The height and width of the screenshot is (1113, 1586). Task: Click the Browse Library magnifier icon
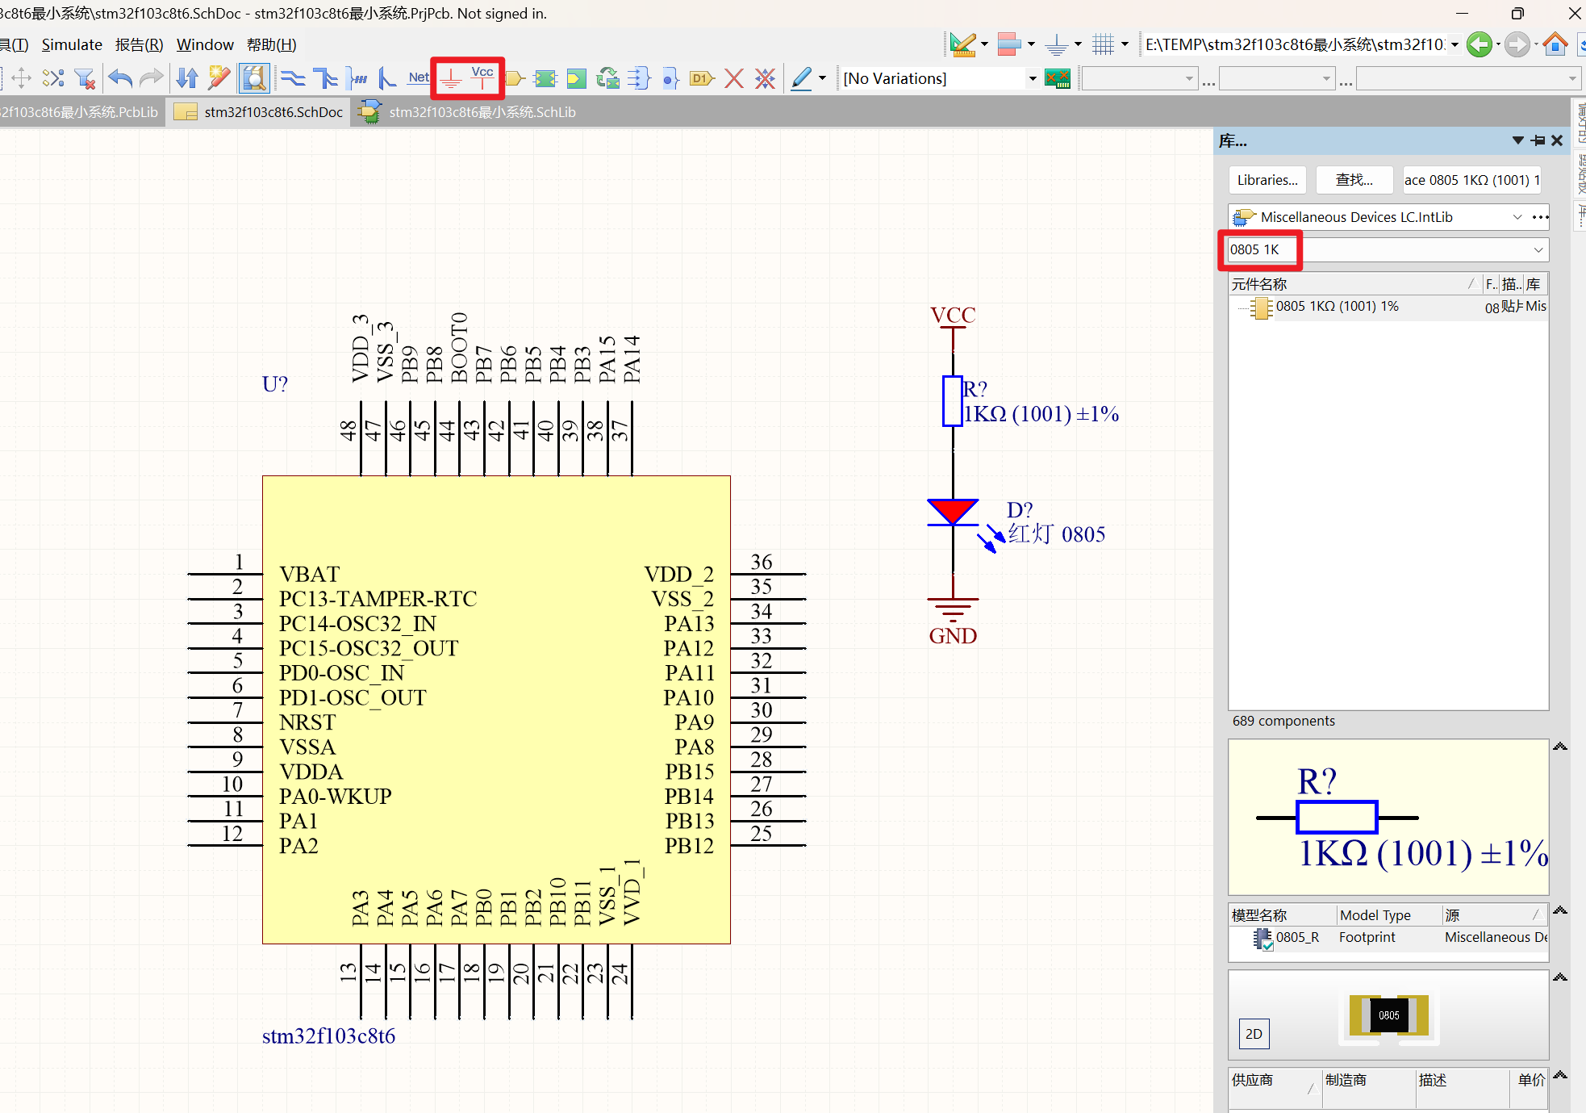[253, 78]
